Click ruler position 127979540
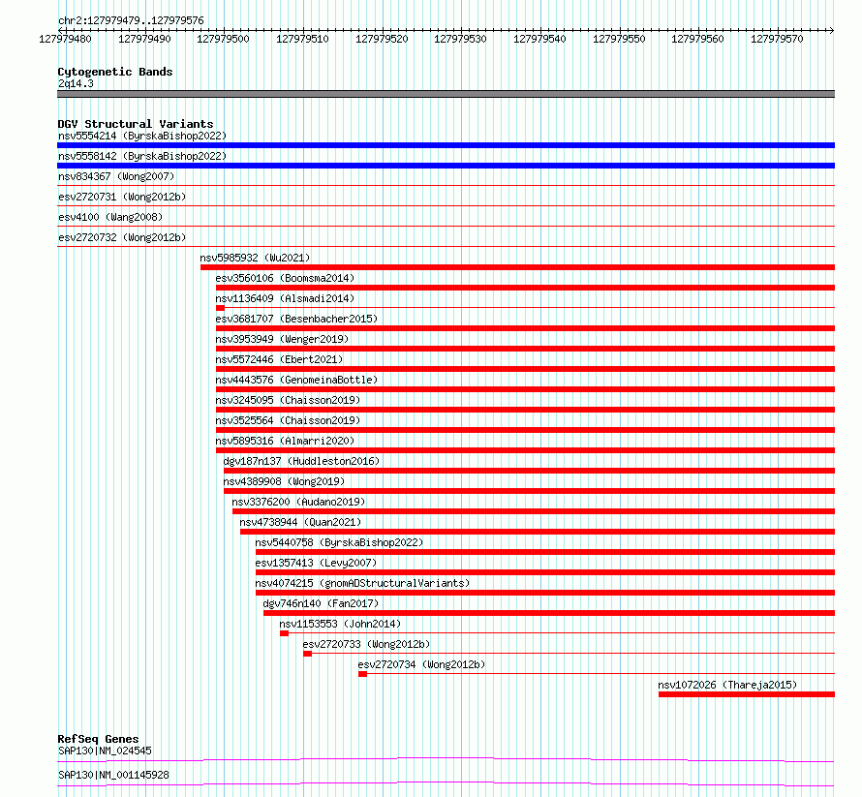The height and width of the screenshot is (797, 862). click(x=539, y=39)
